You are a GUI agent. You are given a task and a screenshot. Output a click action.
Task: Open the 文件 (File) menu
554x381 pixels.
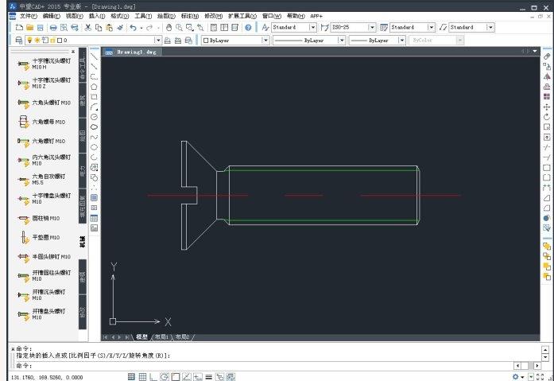29,16
